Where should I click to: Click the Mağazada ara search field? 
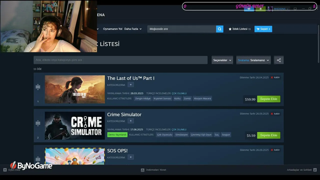182,29
